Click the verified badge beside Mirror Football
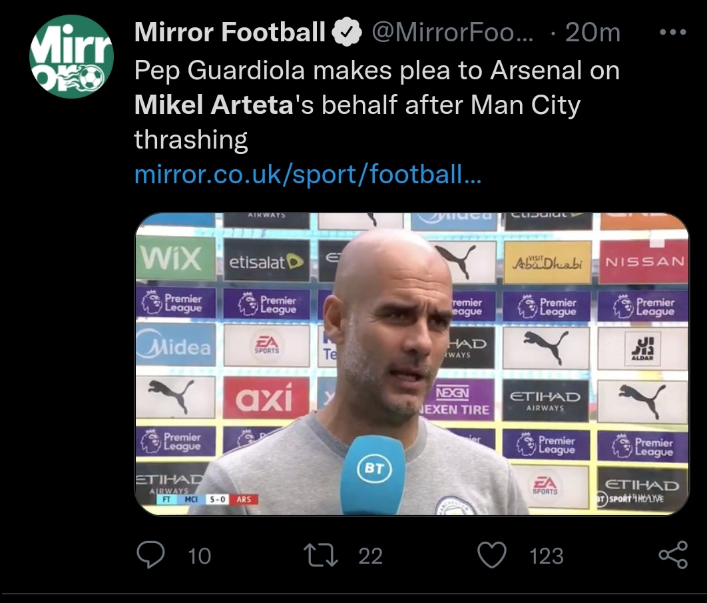Screen dimensions: 707x603 pos(348,33)
